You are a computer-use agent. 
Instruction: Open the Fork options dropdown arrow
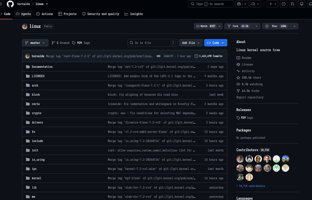257,26
